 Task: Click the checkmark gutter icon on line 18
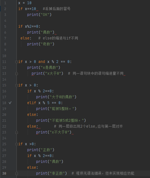click(10, 103)
